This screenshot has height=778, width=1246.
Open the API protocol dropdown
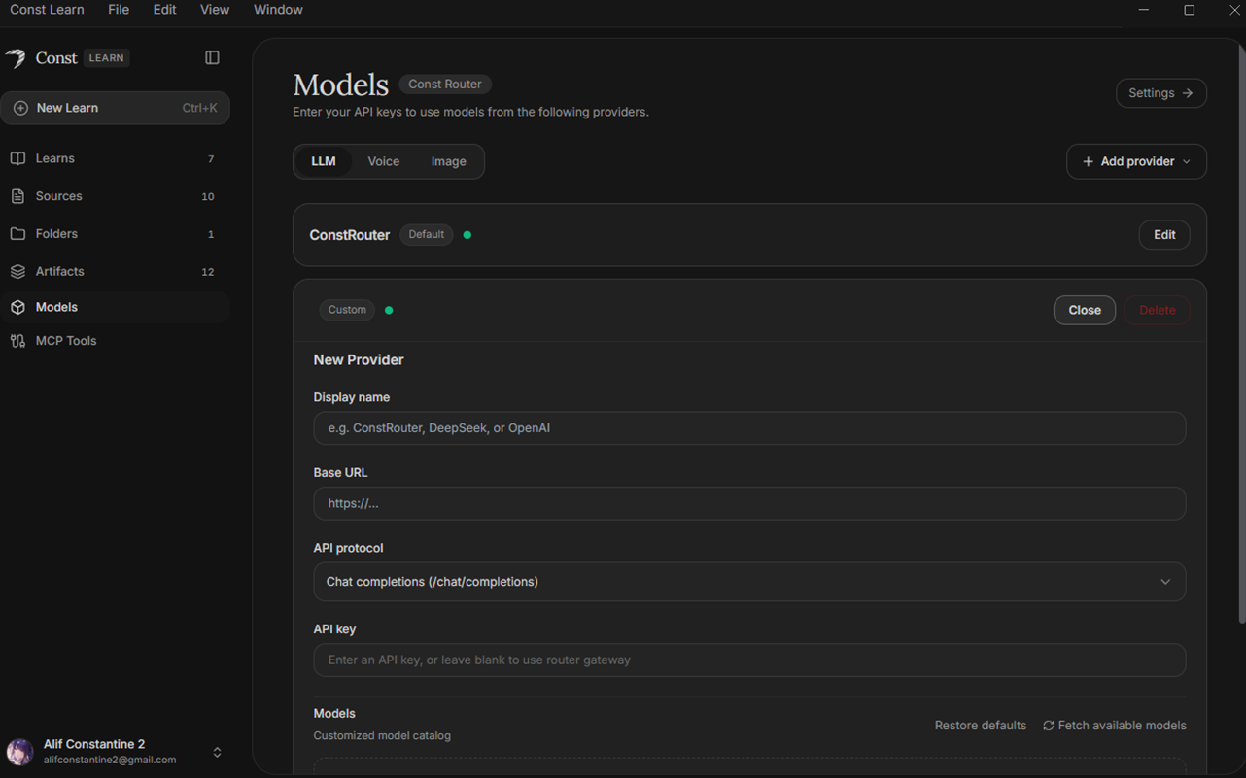749,582
